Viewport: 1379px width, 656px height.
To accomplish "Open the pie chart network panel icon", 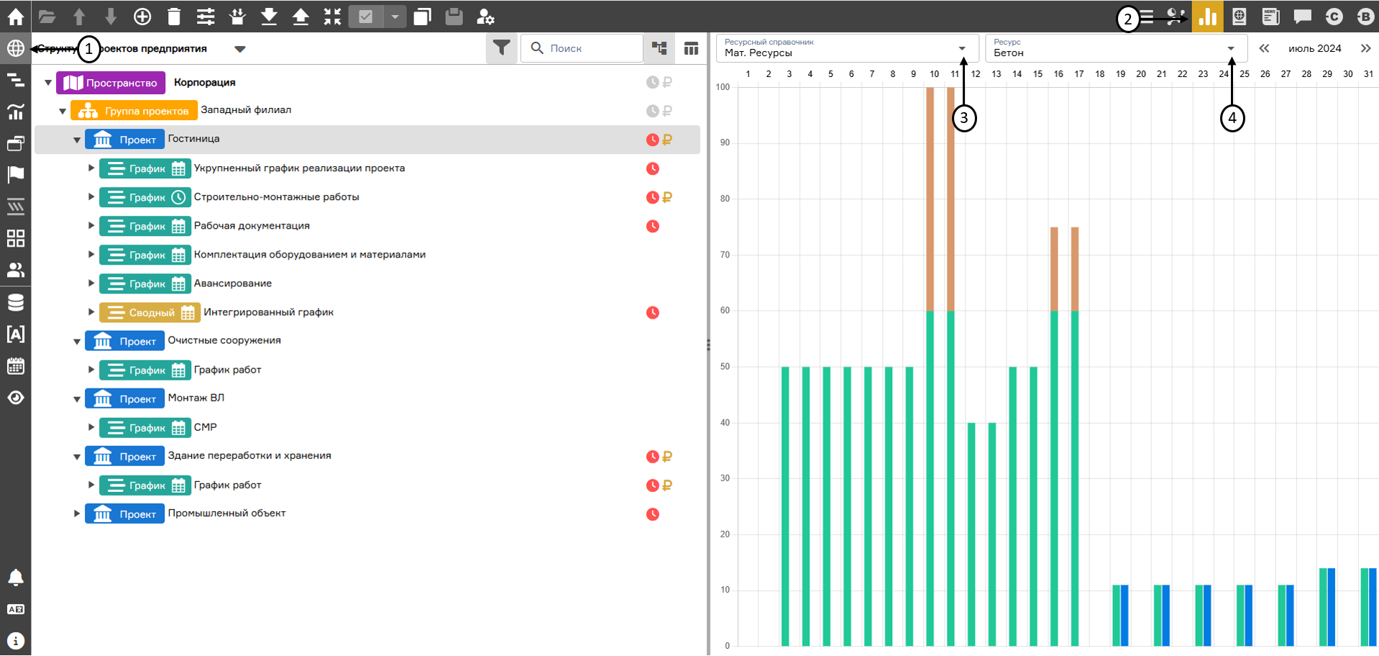I will point(1176,16).
